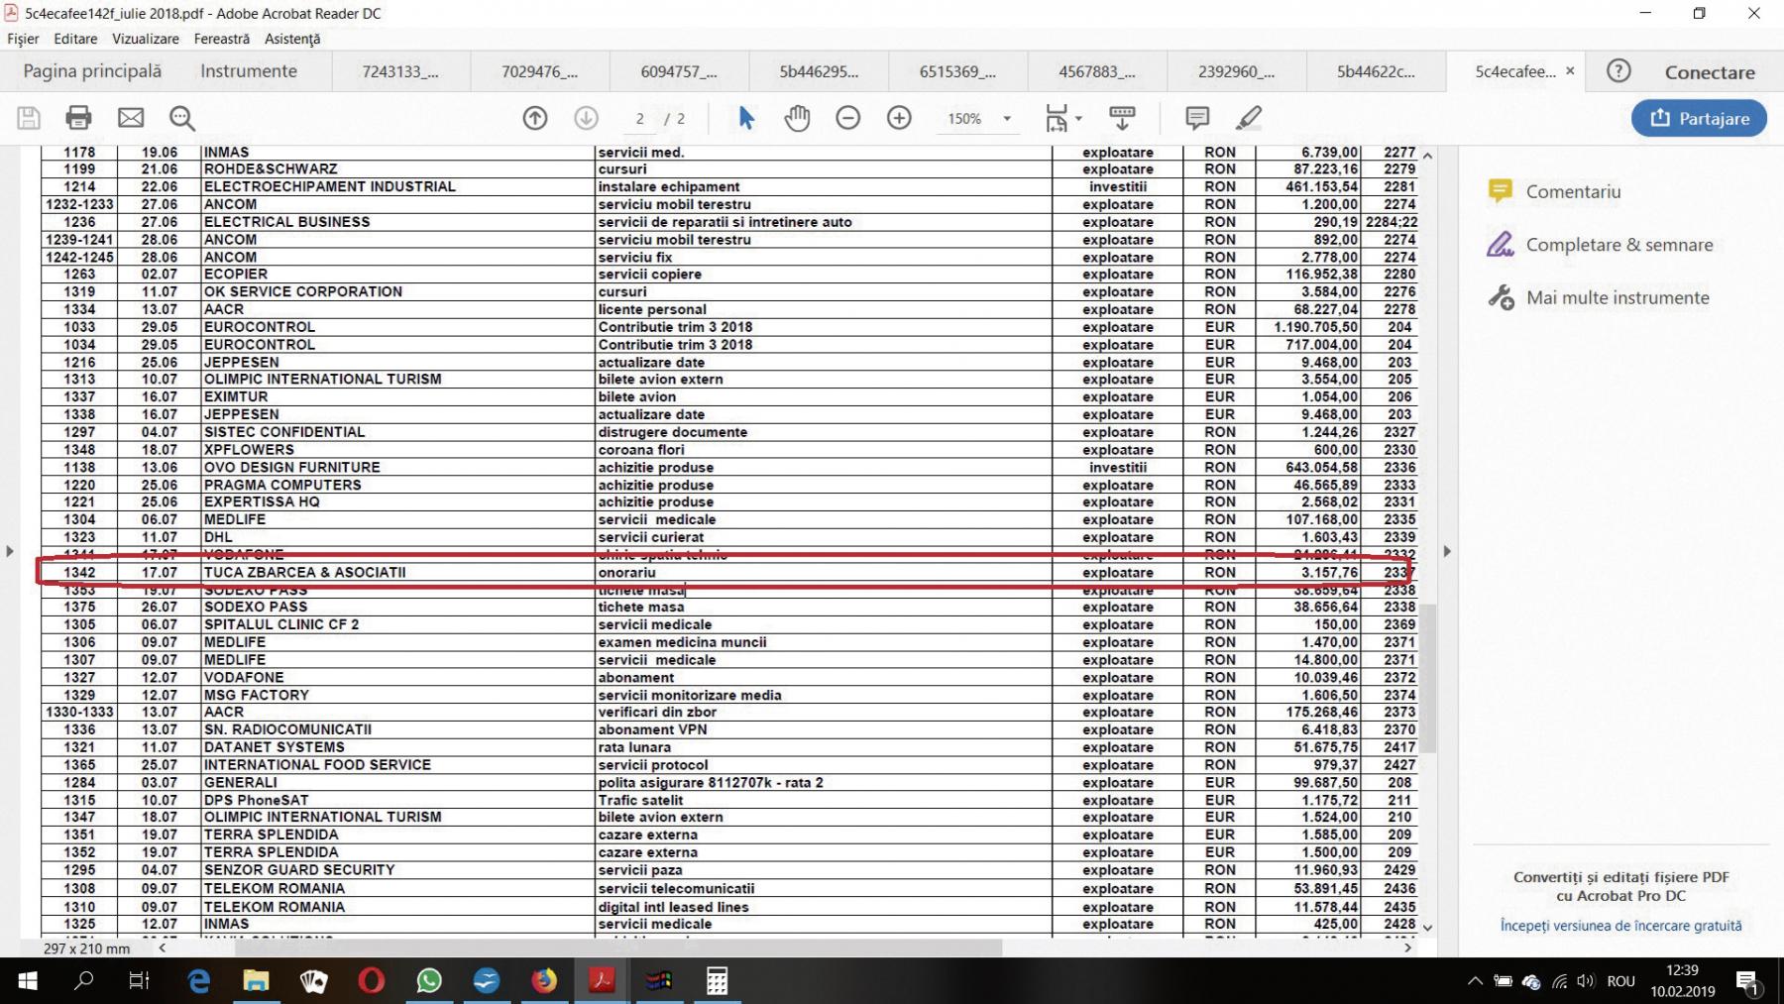Click the Conectare sign-in button
Viewport: 1784px width, 1004px height.
(1710, 72)
